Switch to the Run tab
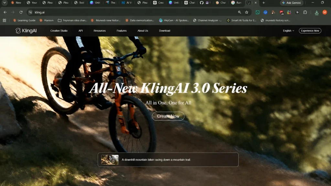Screen dimensions: 331x186 tap(236, 3)
